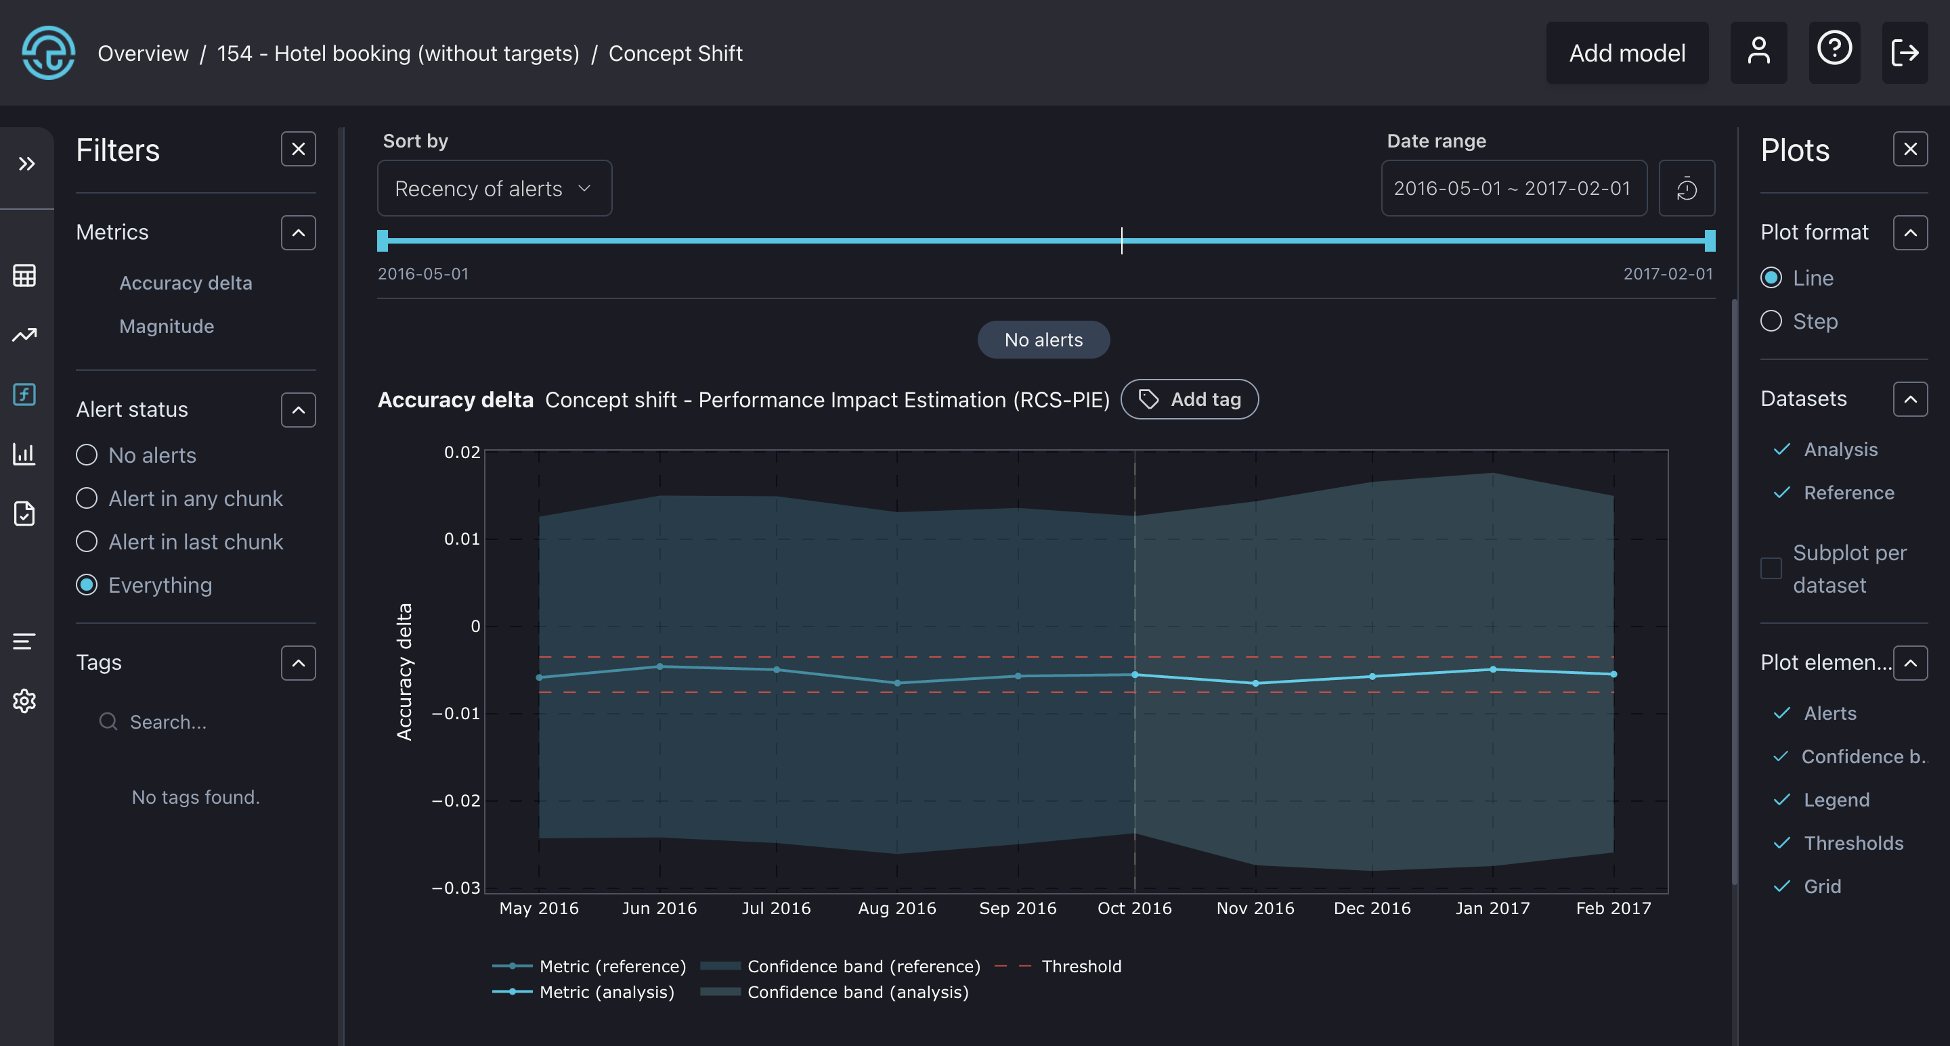
Task: Click the concept shift function sidebar icon
Action: click(x=24, y=394)
